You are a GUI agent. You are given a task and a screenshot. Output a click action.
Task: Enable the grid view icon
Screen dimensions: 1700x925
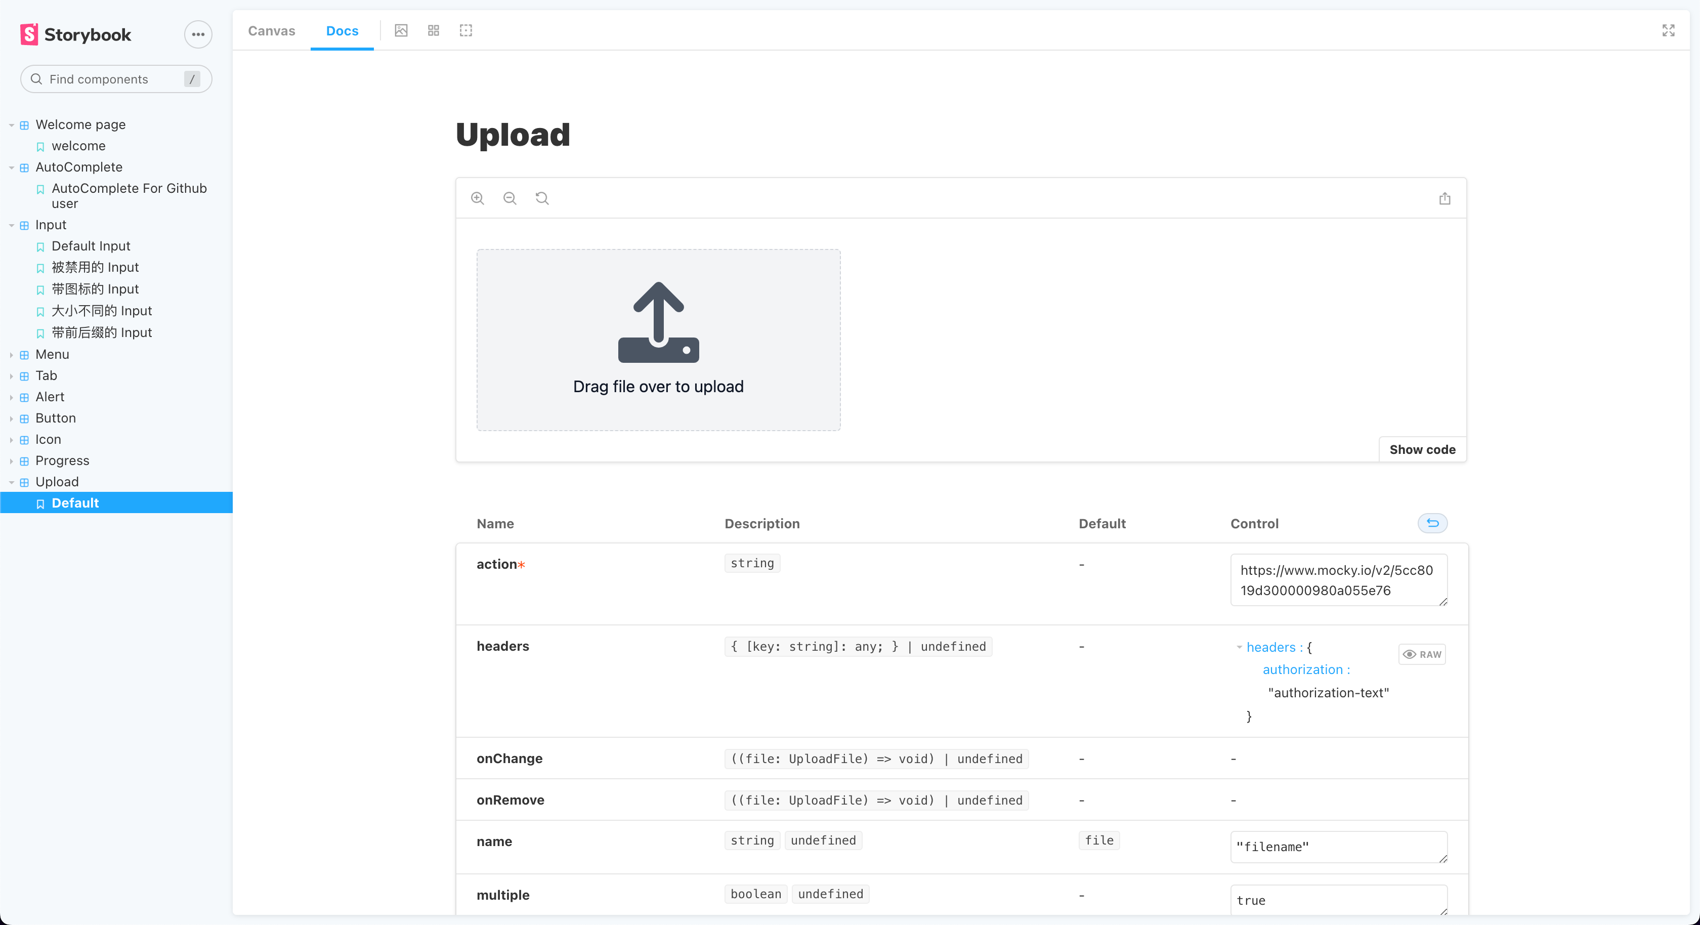pos(434,30)
